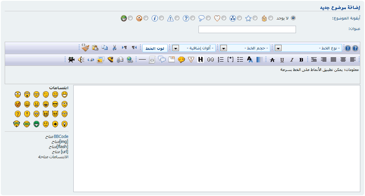Open the 'نوع الخط' font type dropdown

point(278,48)
